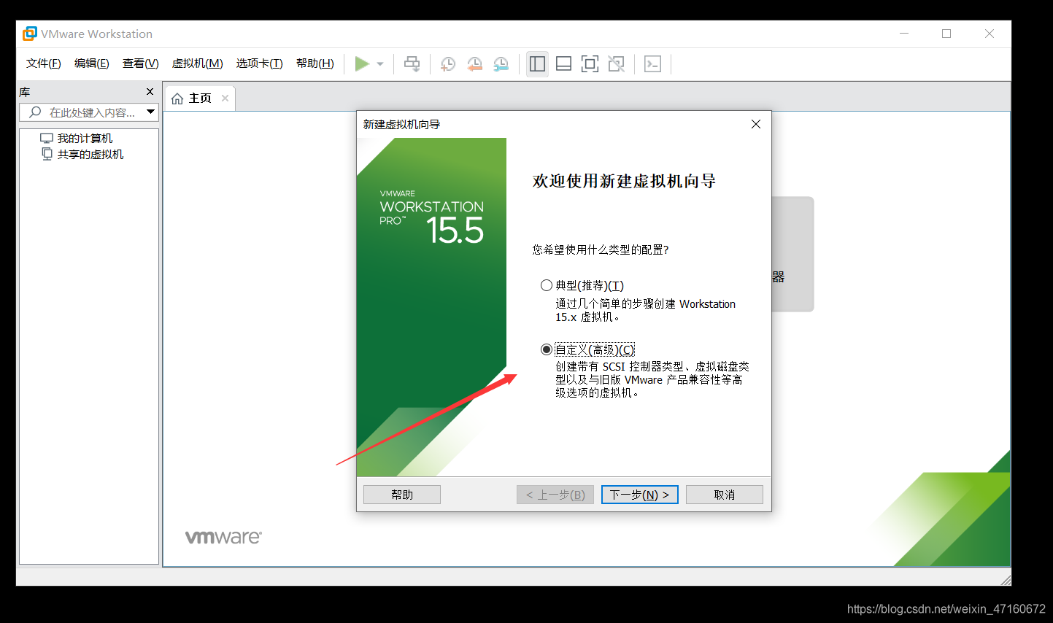Viewport: 1053px width, 623px height.
Task: Open the 查看(V) menu
Action: (x=141, y=63)
